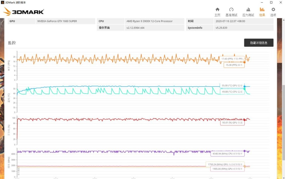
Task: Click the 49.88 °C CPU temperature label
Action: coord(232,91)
